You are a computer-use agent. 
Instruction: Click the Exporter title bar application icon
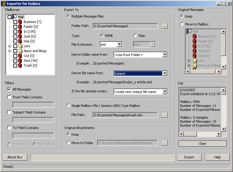pyautogui.click(x=4, y=4)
